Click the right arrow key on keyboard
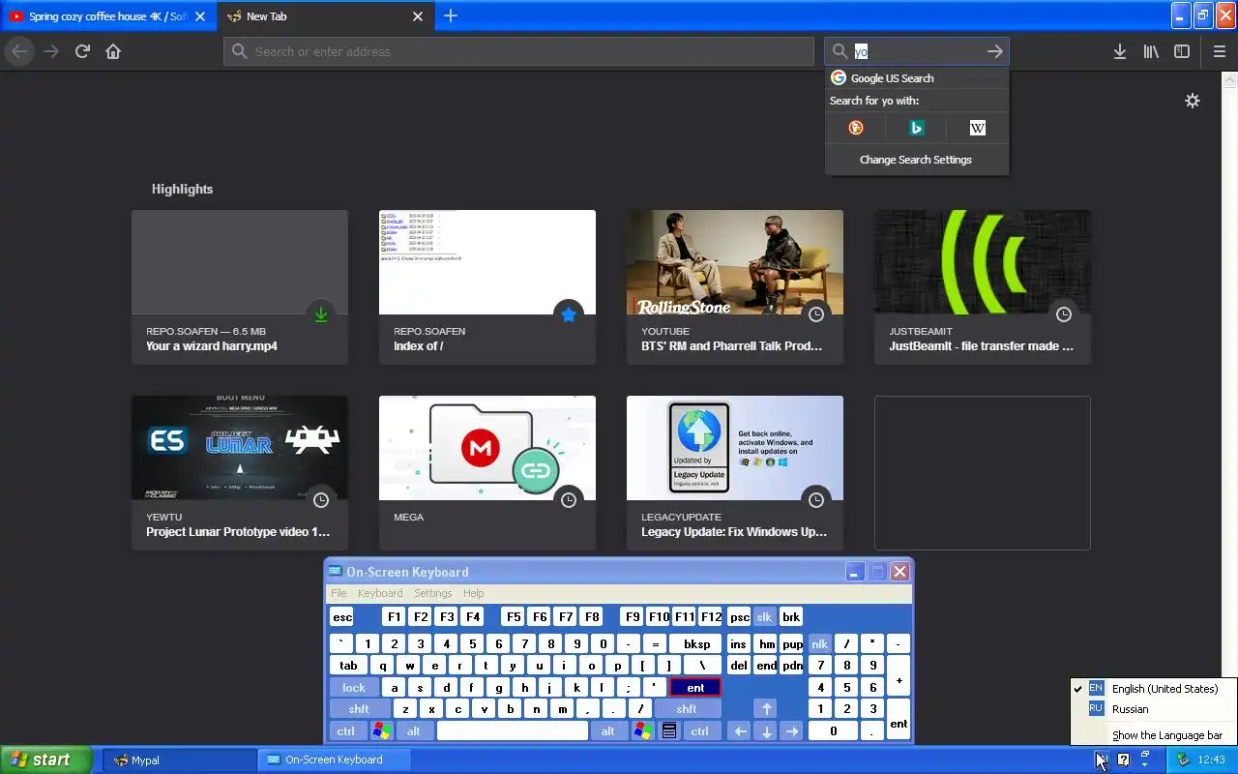The height and width of the screenshot is (774, 1238). 792,731
